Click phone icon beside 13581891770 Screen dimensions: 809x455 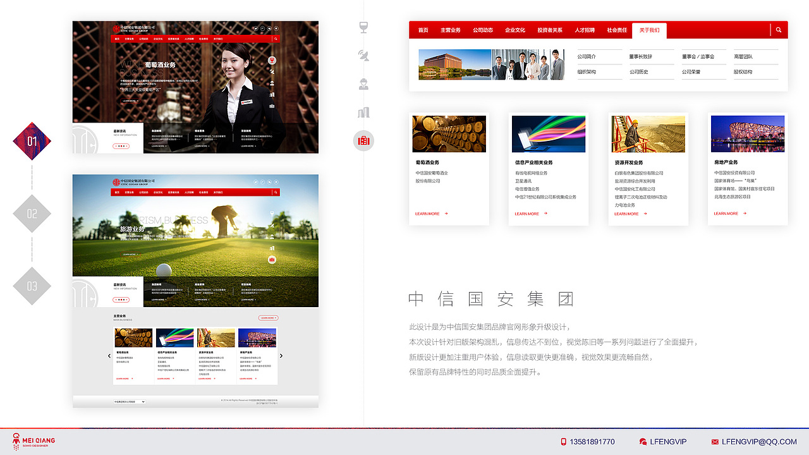tap(563, 442)
